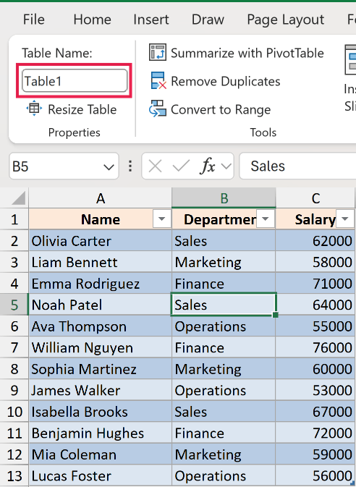Select salary cell 64000
The image size is (356, 487).
coord(315,305)
